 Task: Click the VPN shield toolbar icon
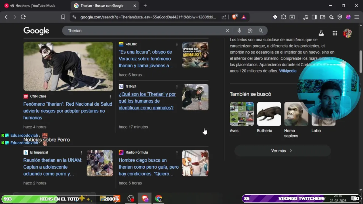click(340, 17)
